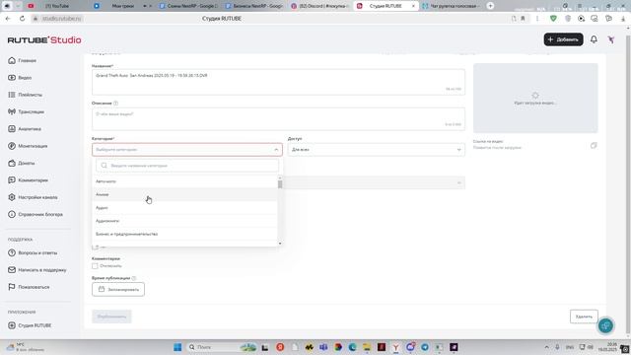Screen dimensions: 631x355
Task: Click the description help icon
Action: (x=116, y=103)
